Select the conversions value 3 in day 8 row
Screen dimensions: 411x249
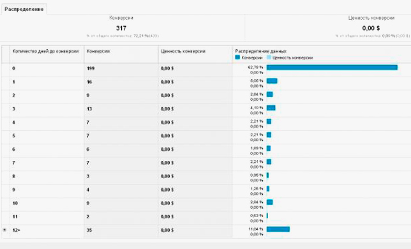pyautogui.click(x=88, y=176)
